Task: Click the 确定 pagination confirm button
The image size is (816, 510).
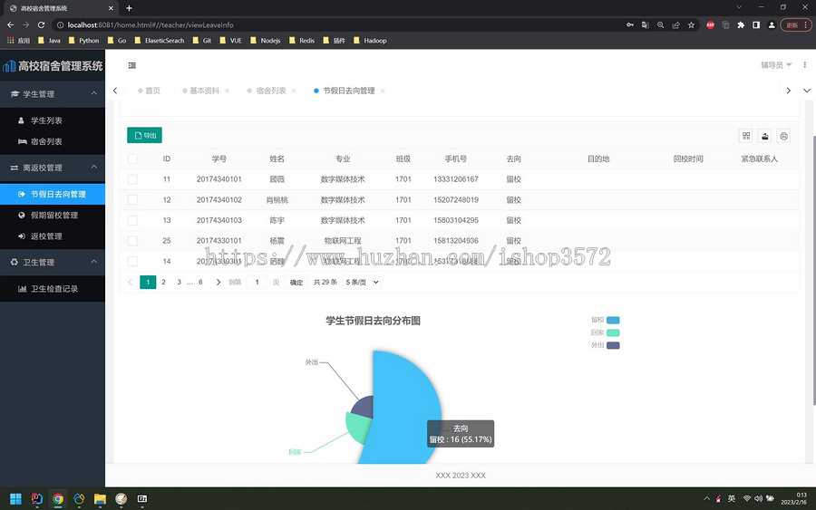Action: [296, 283]
